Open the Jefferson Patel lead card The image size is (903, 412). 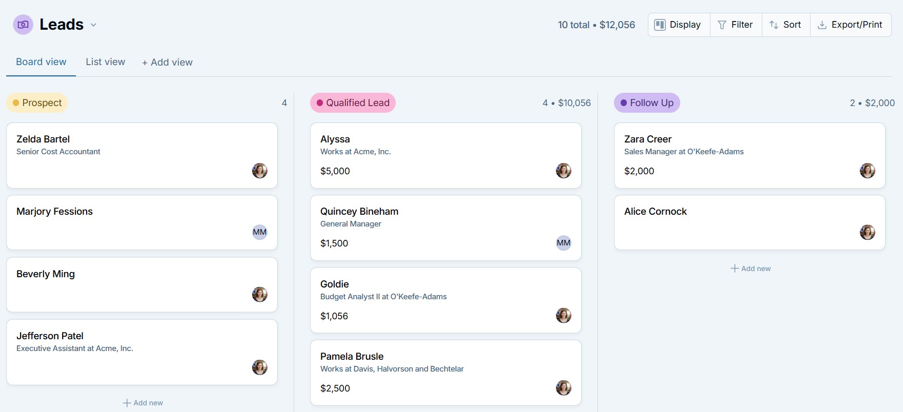pyautogui.click(x=142, y=352)
